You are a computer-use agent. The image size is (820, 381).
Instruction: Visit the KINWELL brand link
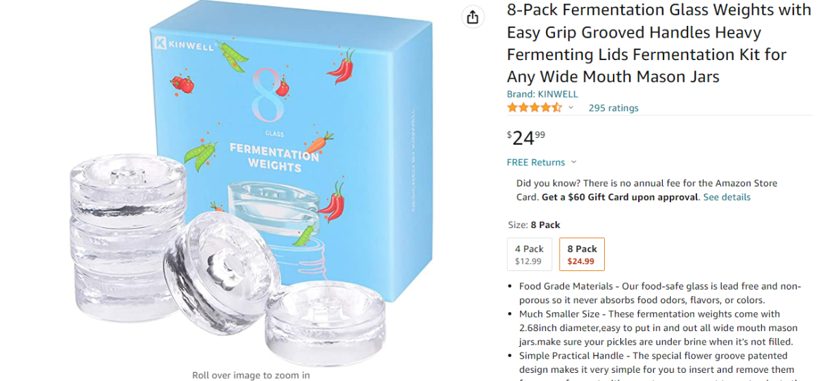pos(542,94)
